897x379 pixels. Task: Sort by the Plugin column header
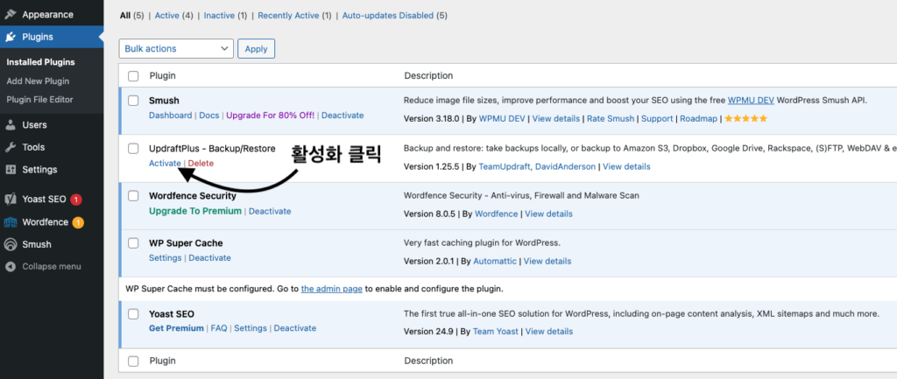162,75
